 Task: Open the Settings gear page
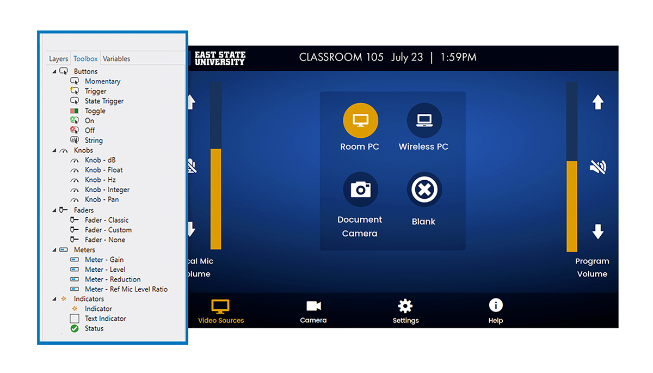point(405,312)
